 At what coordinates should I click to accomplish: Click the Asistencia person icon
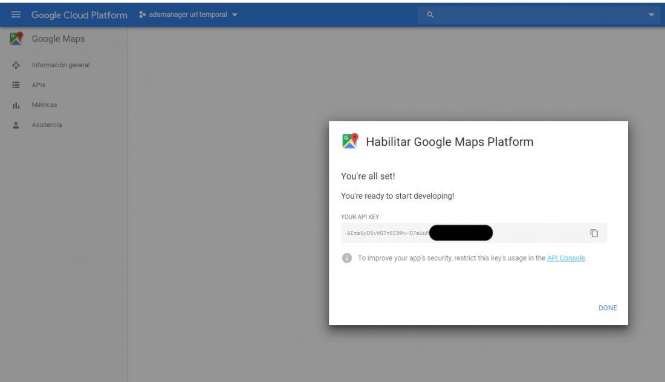[16, 125]
